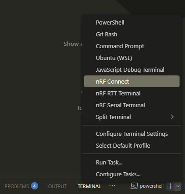The image size is (185, 194).
Task: Switch to the PROBLEMS tab
Action: pyautogui.click(x=17, y=186)
